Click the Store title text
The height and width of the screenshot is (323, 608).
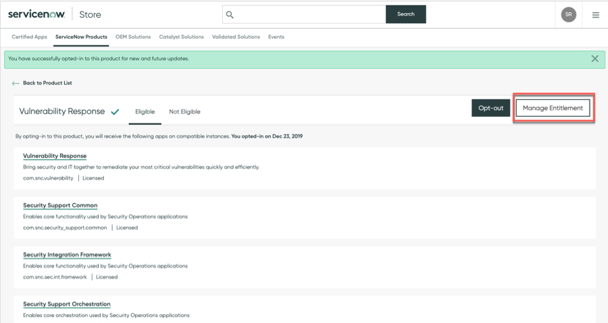[x=90, y=14]
